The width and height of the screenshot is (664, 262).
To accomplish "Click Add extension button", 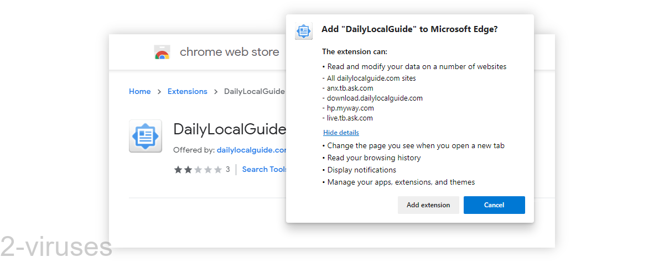I will click(428, 205).
